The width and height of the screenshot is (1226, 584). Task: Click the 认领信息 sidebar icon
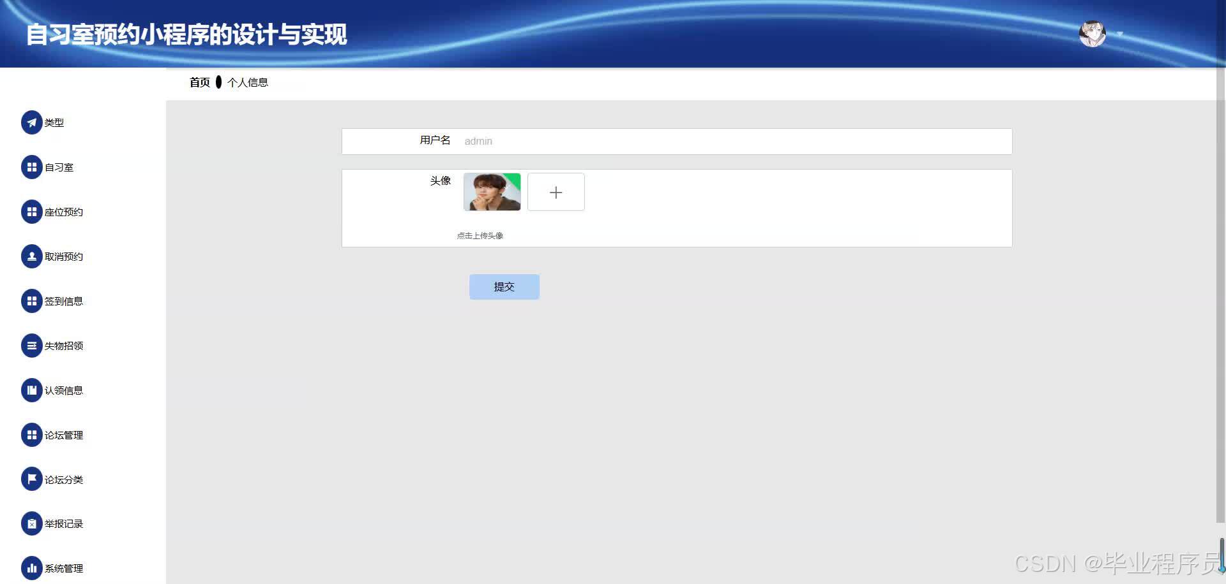[32, 390]
